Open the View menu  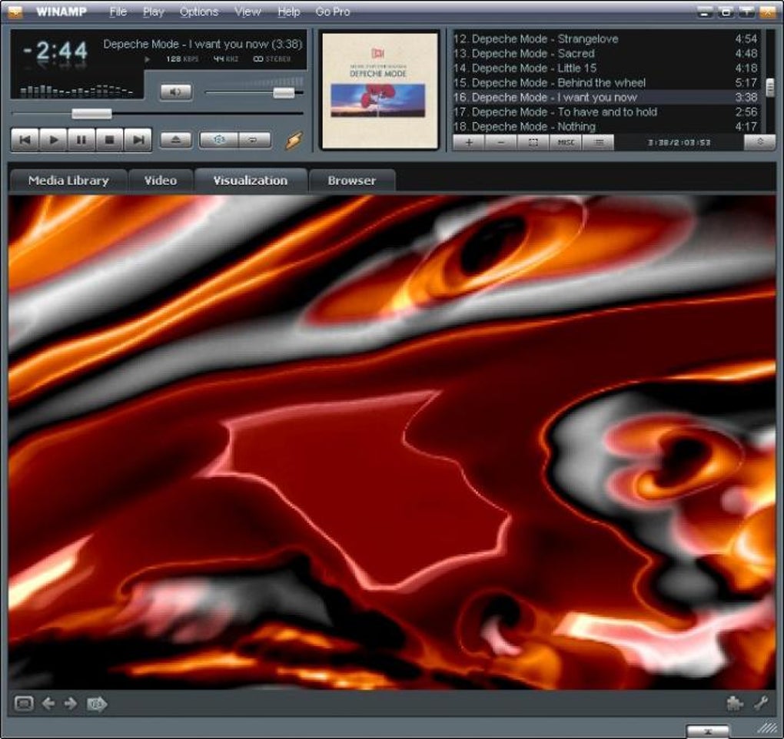coord(247,12)
